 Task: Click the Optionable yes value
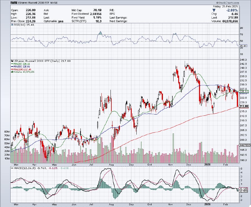click(61, 21)
